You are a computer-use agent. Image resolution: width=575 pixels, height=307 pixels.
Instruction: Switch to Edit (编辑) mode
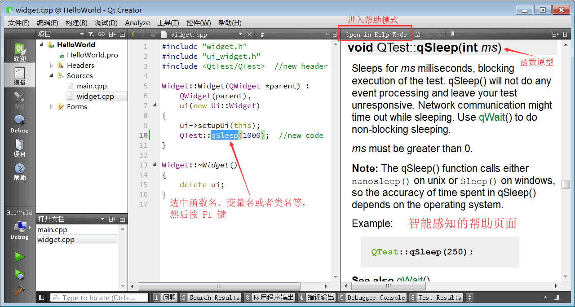click(20, 76)
